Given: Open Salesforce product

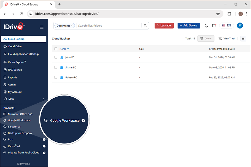Looking at the screenshot, I should tap(14, 127).
